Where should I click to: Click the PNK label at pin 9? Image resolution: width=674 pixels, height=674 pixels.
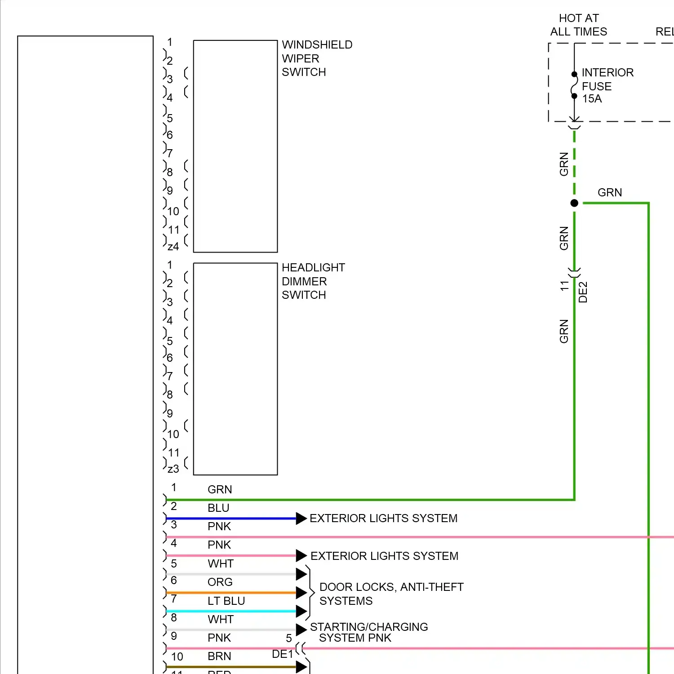point(219,638)
